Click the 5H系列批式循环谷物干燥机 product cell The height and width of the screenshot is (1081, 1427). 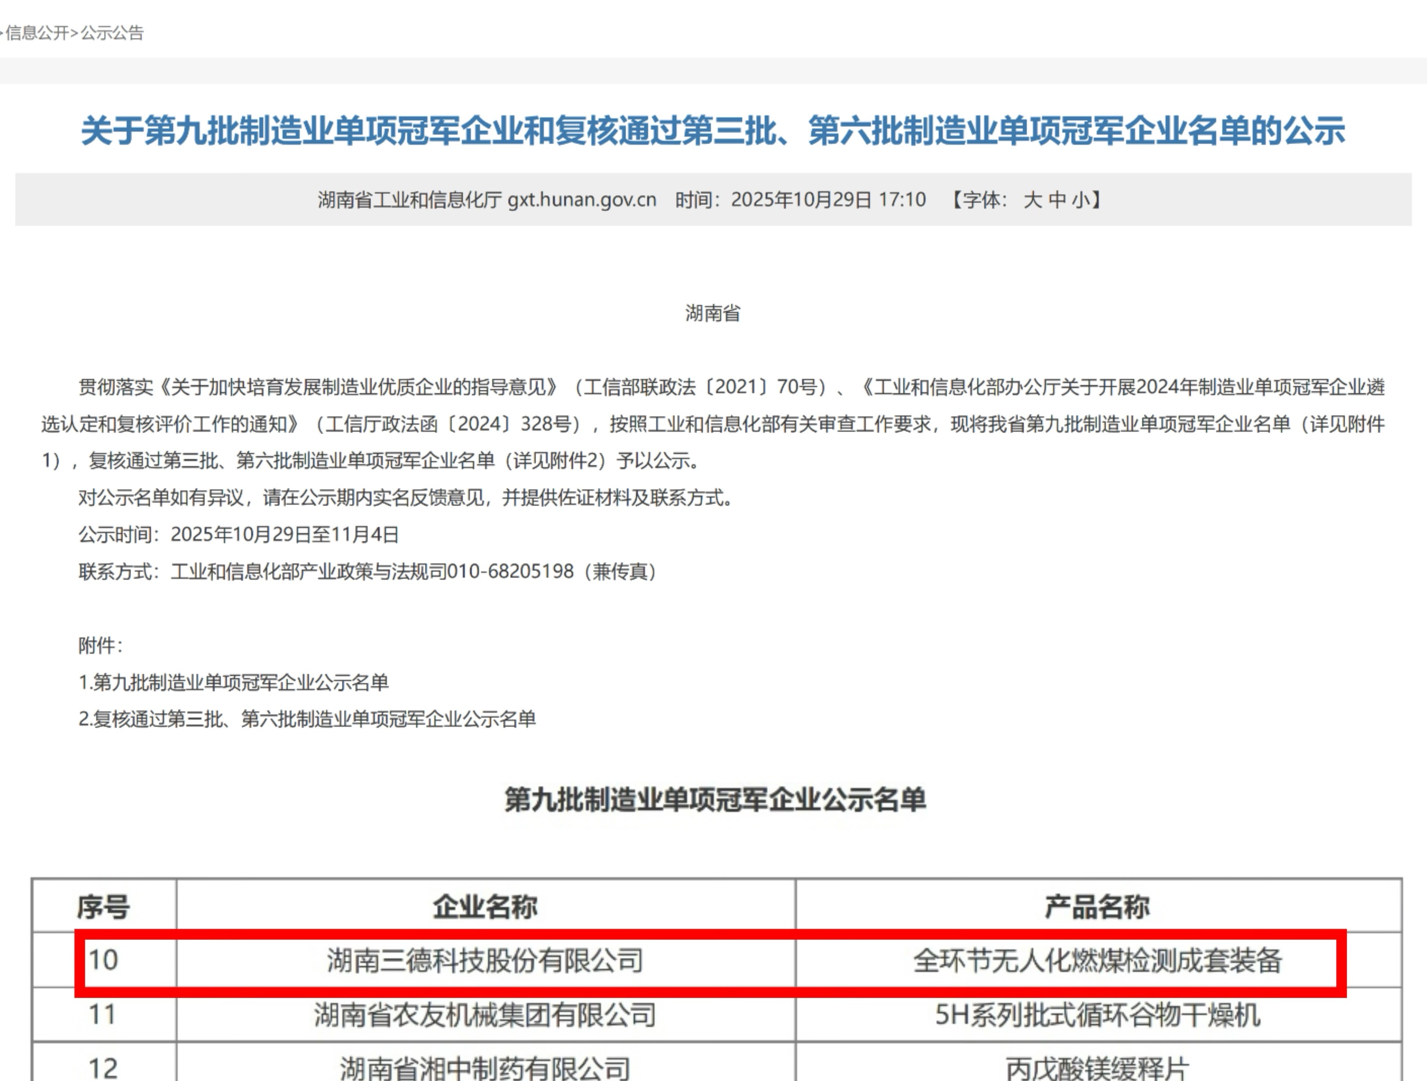[x=1097, y=1015]
